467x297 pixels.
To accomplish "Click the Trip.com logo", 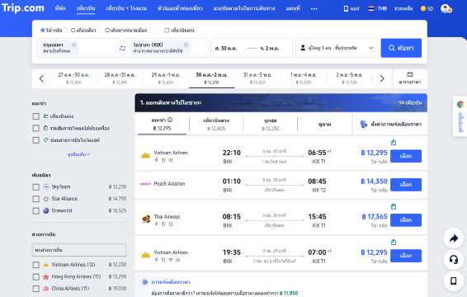I will [x=23, y=8].
